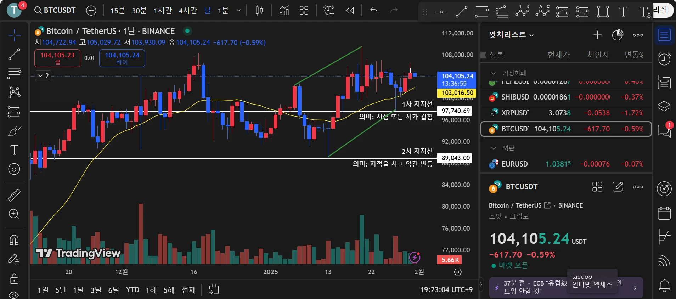Viewport: 676px width, 299px height.
Task: Select SHIBUSD in the watchlist
Action: [566, 97]
